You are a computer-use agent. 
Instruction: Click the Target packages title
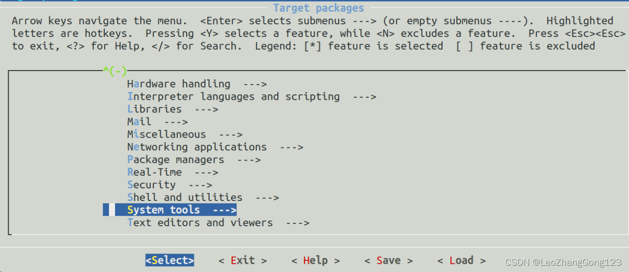tap(319, 8)
